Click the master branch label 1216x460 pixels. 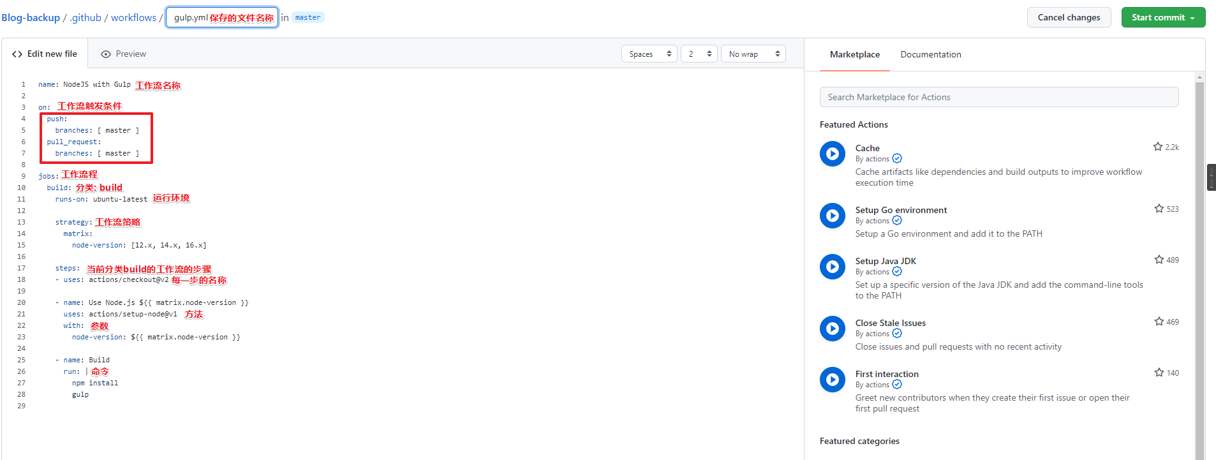coord(308,18)
